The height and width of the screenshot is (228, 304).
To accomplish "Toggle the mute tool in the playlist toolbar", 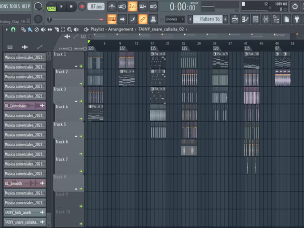I will [x=43, y=29].
